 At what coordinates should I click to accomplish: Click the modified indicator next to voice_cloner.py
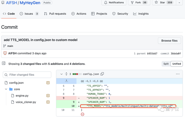click(48, 102)
